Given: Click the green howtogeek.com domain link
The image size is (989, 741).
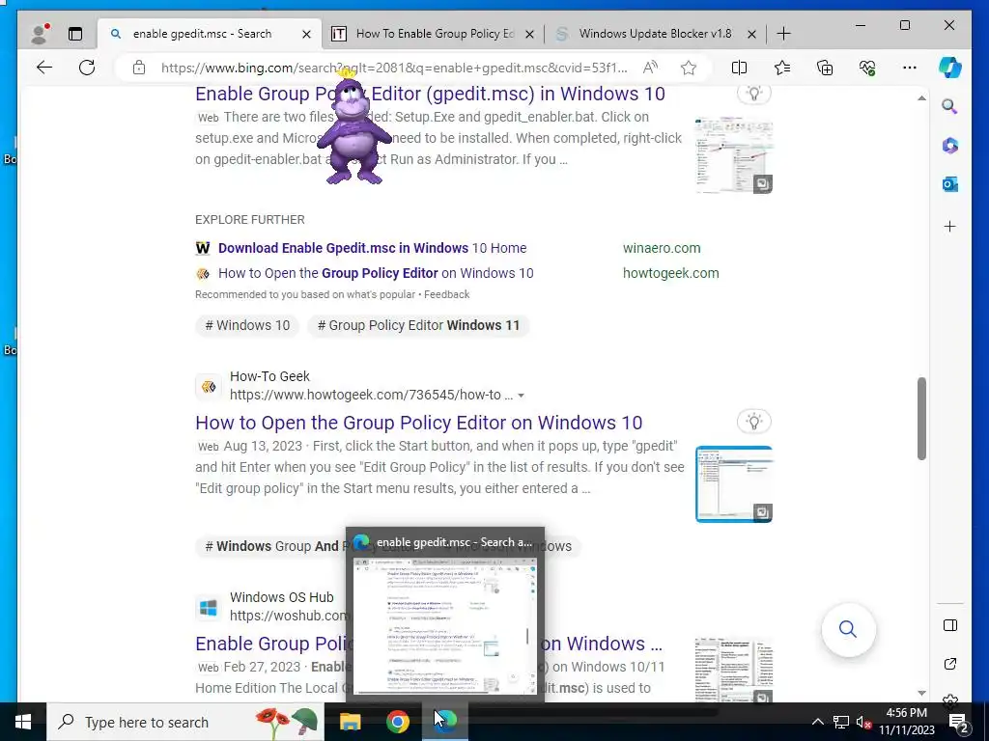Looking at the screenshot, I should click(x=671, y=273).
